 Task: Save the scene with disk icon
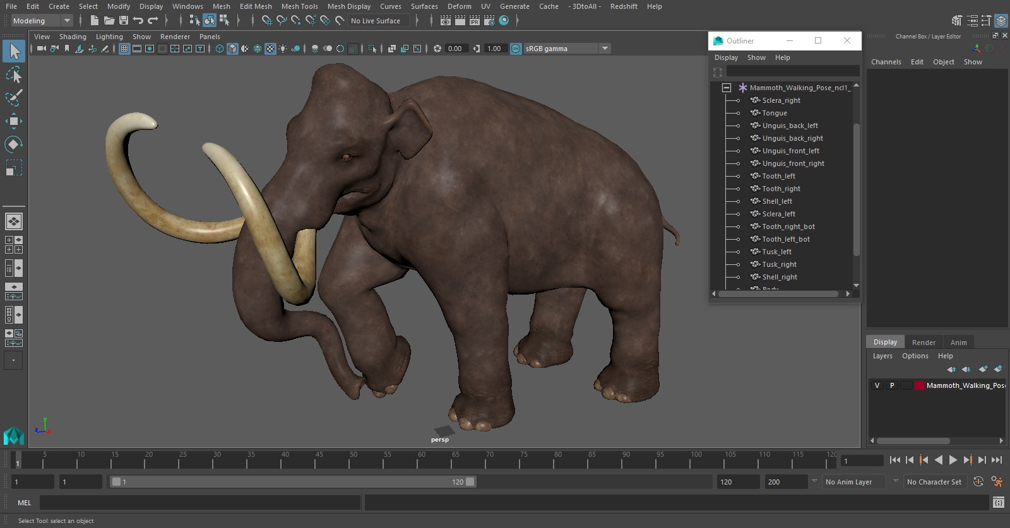click(124, 21)
